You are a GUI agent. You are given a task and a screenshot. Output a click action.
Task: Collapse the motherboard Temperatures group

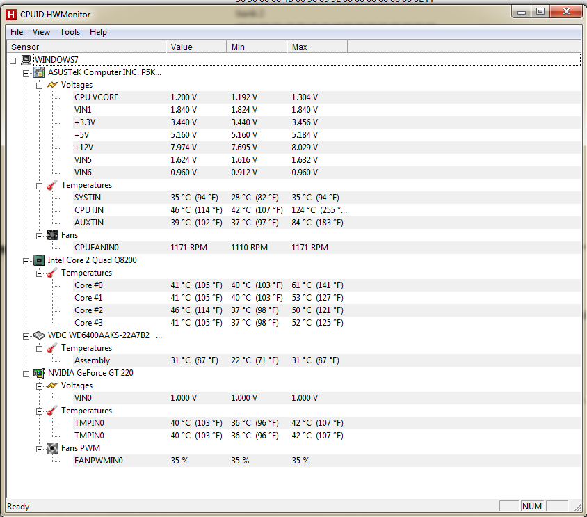click(40, 185)
